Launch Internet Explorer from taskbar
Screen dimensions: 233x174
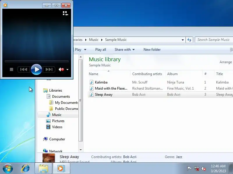[x=26, y=168]
